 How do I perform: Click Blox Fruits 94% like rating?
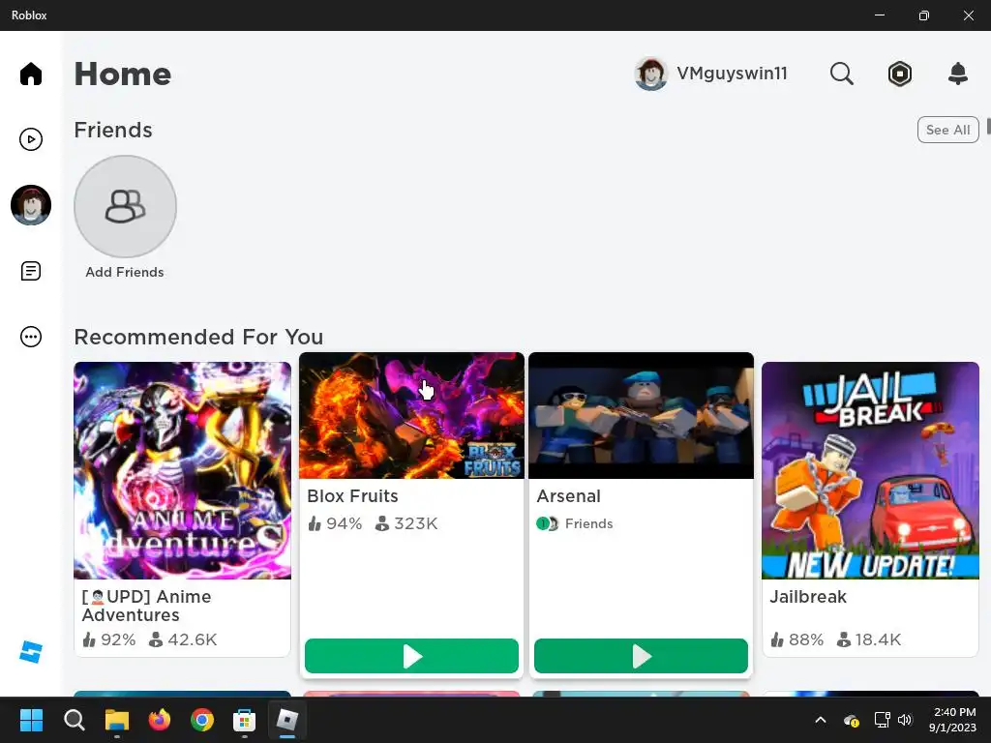[335, 523]
